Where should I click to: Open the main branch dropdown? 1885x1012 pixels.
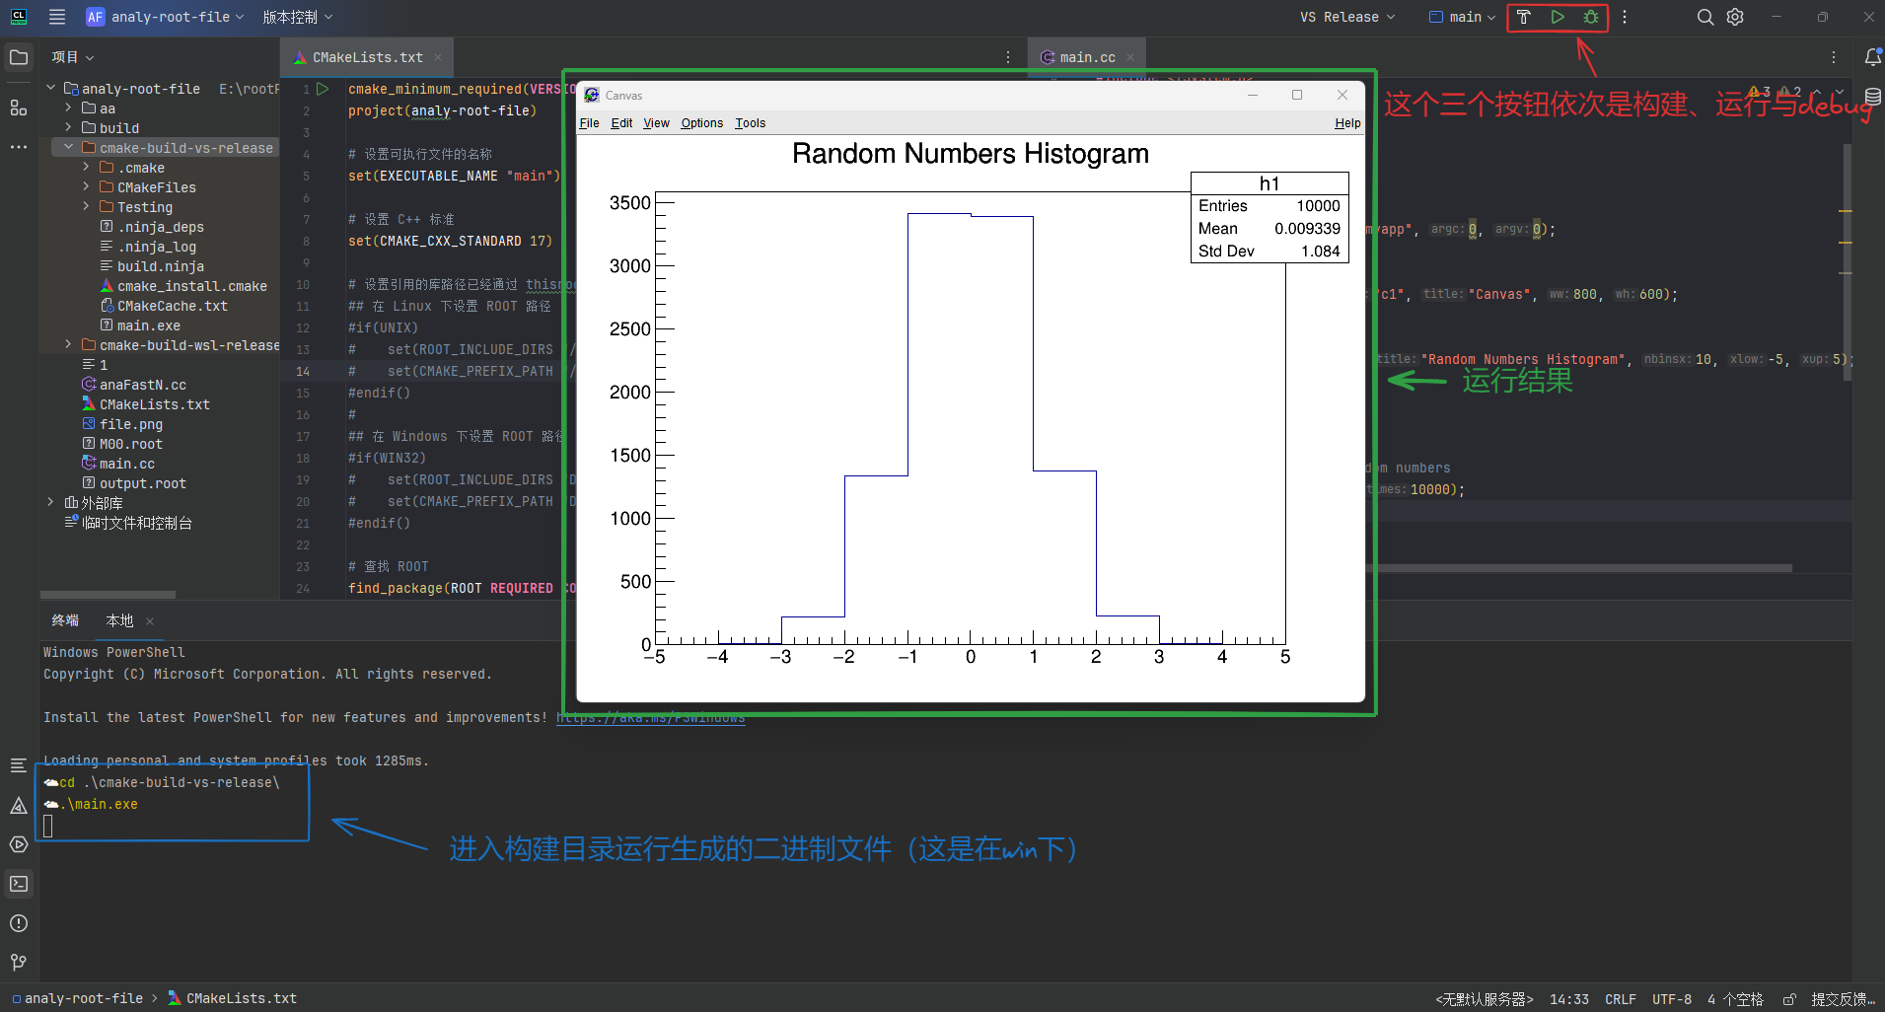click(1462, 17)
